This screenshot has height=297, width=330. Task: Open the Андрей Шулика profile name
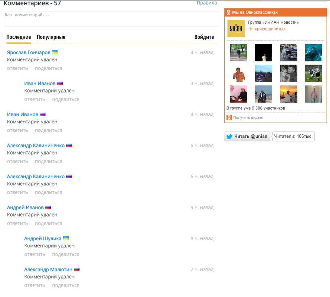43,238
